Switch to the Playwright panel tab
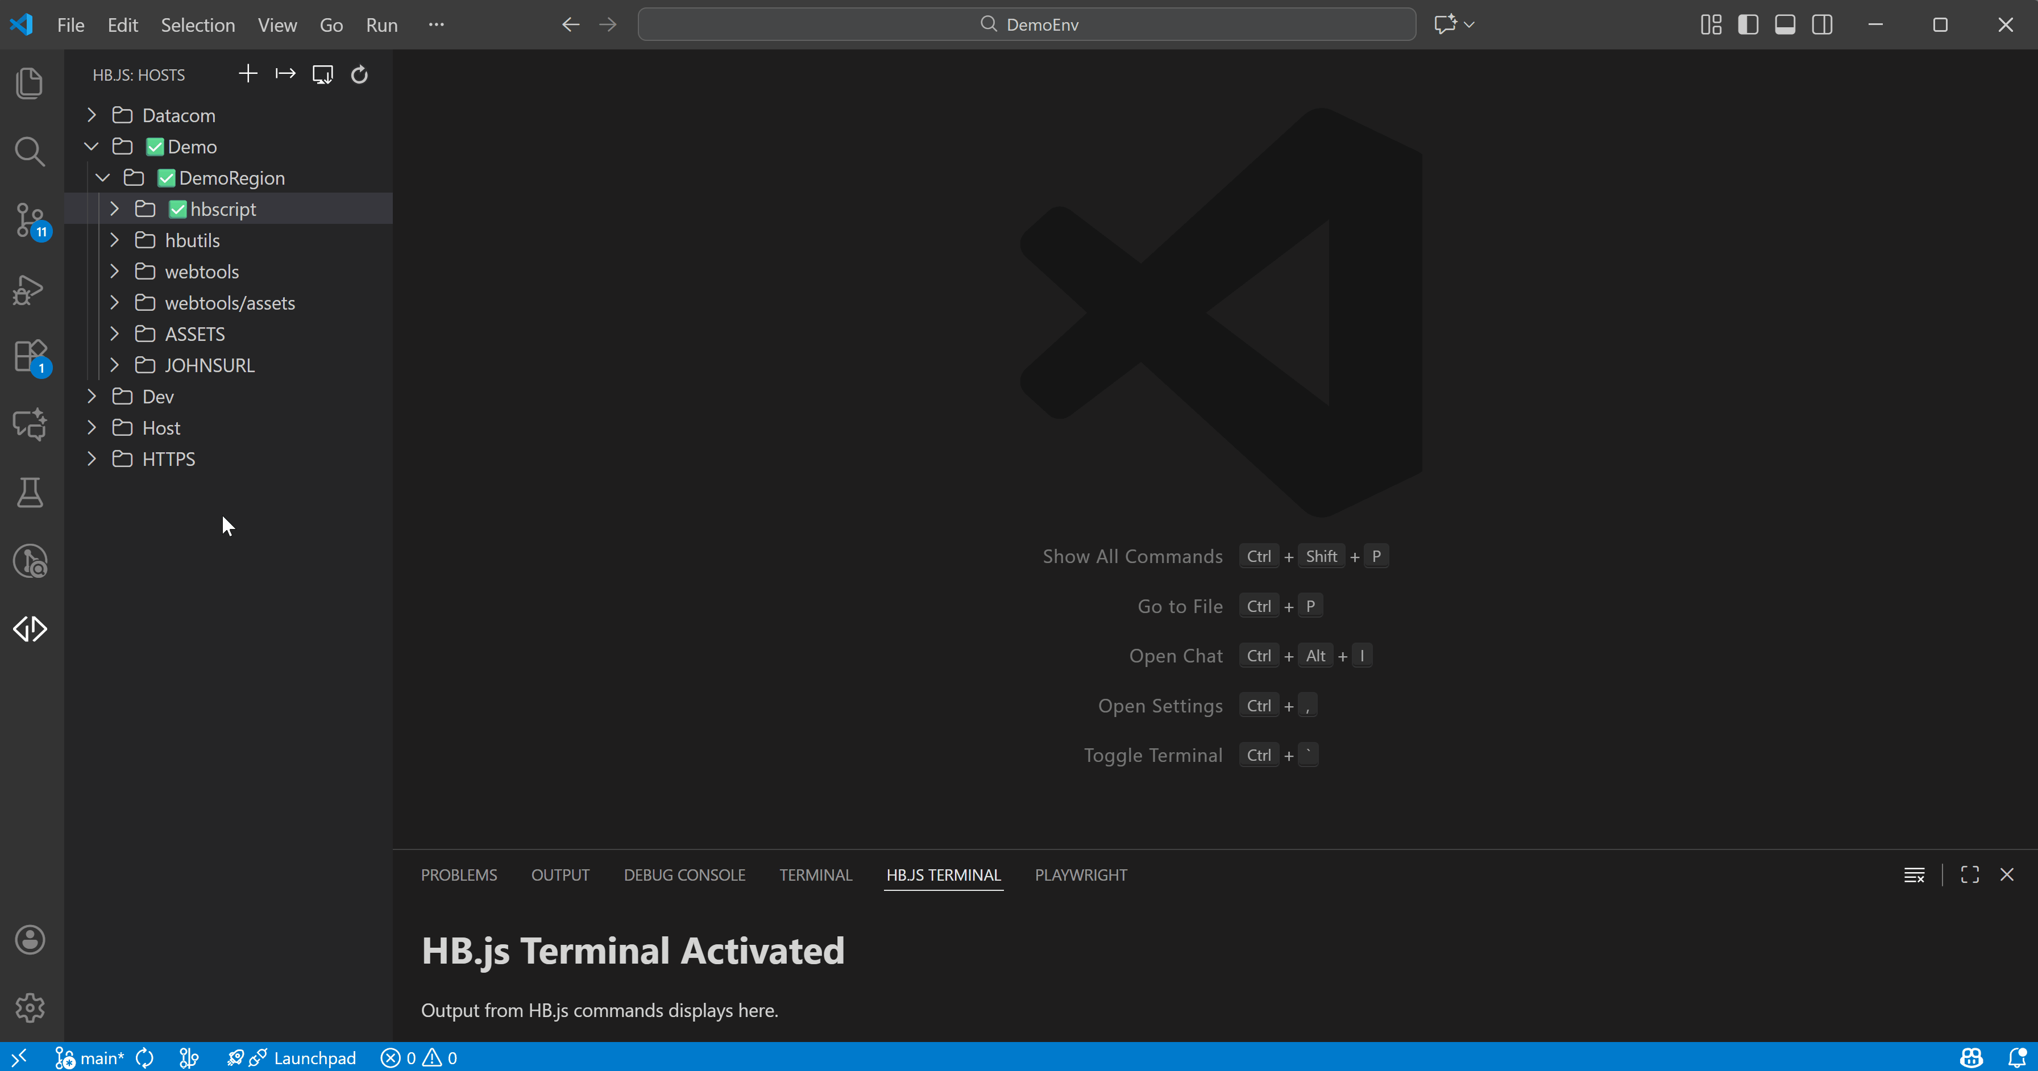This screenshot has height=1071, width=2038. 1081,874
